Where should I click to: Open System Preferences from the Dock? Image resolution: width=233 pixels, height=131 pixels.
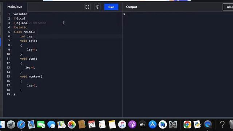pos(173,124)
